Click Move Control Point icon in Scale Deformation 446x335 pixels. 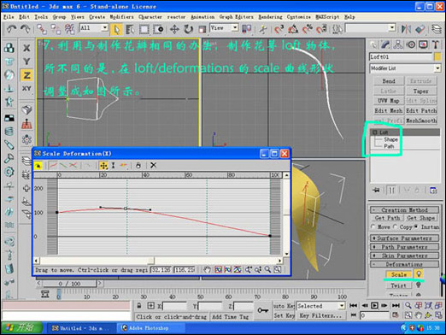tap(103, 165)
